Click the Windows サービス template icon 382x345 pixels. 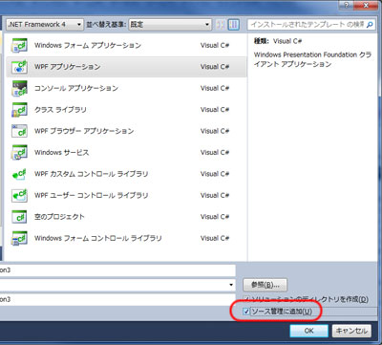[x=19, y=152]
